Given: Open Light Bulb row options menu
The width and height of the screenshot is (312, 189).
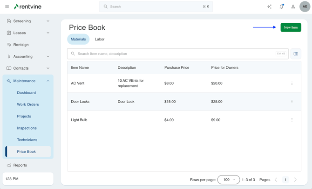Looking at the screenshot, I should click(292, 120).
